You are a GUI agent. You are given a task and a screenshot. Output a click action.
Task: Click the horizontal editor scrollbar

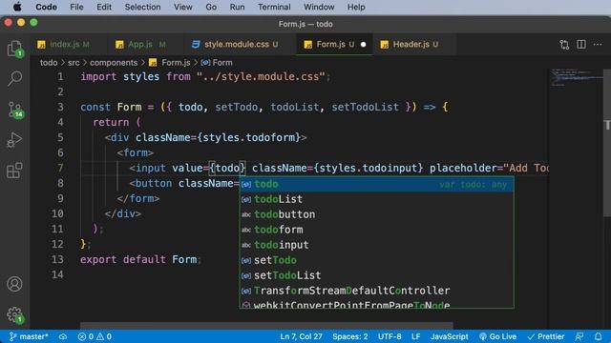pos(266,325)
